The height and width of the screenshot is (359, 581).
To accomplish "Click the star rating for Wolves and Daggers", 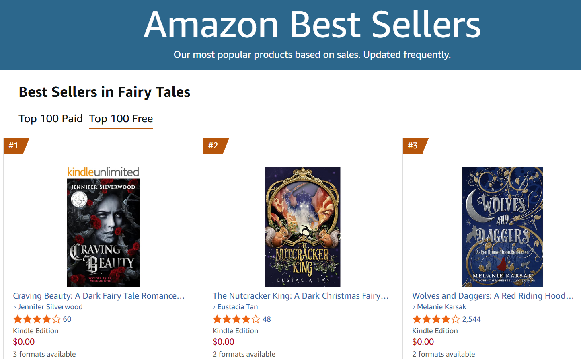I will pyautogui.click(x=436, y=319).
